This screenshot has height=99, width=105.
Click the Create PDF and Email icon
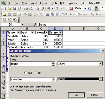[10, 20]
